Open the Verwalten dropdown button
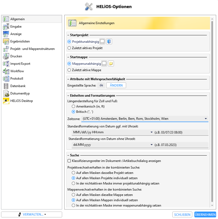Image resolution: width=218 pixels, height=219 pixels. pos(32,214)
